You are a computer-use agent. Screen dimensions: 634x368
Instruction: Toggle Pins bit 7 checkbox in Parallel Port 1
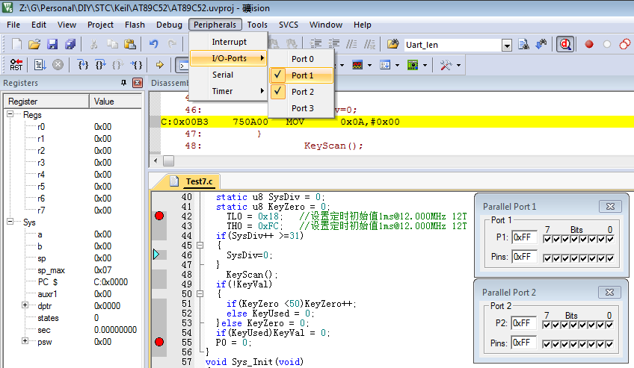(x=547, y=258)
